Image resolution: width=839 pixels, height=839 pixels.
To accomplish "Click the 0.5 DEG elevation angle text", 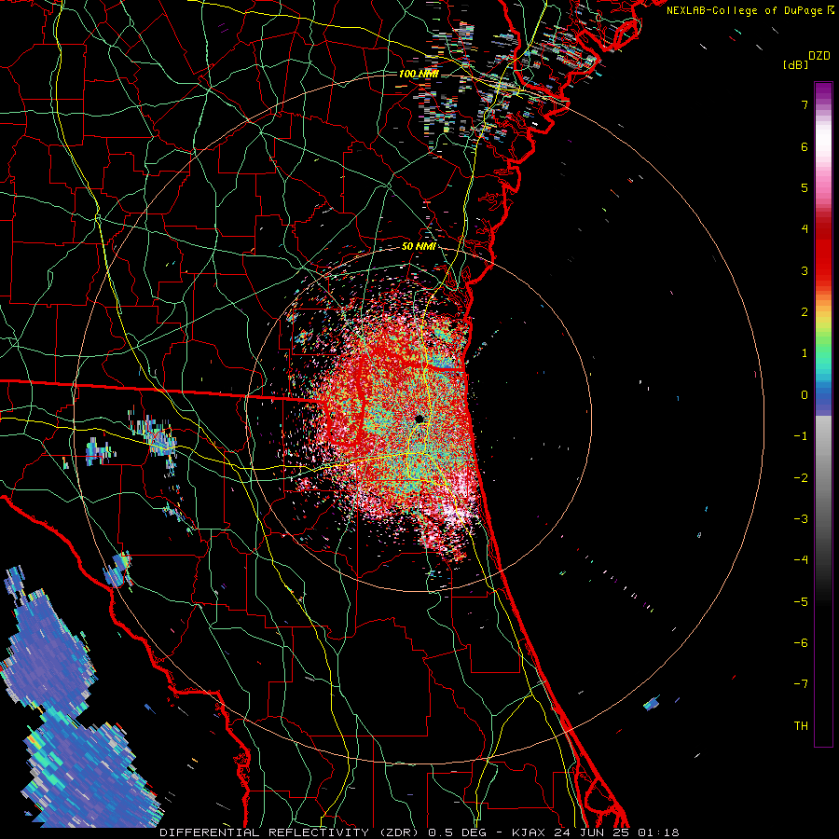I will [457, 832].
